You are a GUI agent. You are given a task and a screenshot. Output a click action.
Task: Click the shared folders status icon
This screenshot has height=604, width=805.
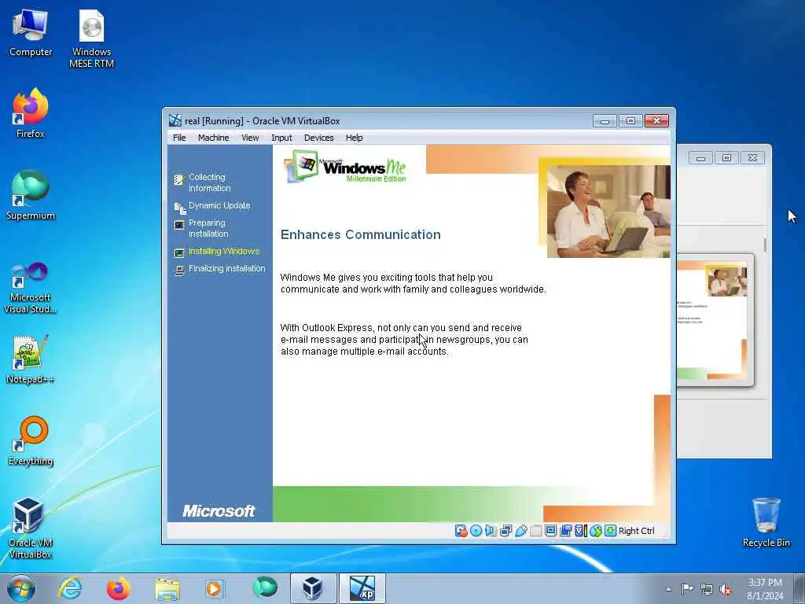coord(535,531)
